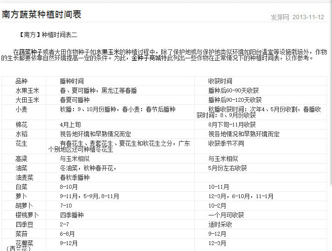Click the 四季豆 sowing cell 2-7
The height and width of the screenshot is (251, 332).
coord(64,224)
